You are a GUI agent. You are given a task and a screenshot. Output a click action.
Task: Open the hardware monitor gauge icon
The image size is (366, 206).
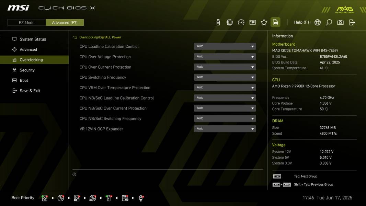click(241, 22)
